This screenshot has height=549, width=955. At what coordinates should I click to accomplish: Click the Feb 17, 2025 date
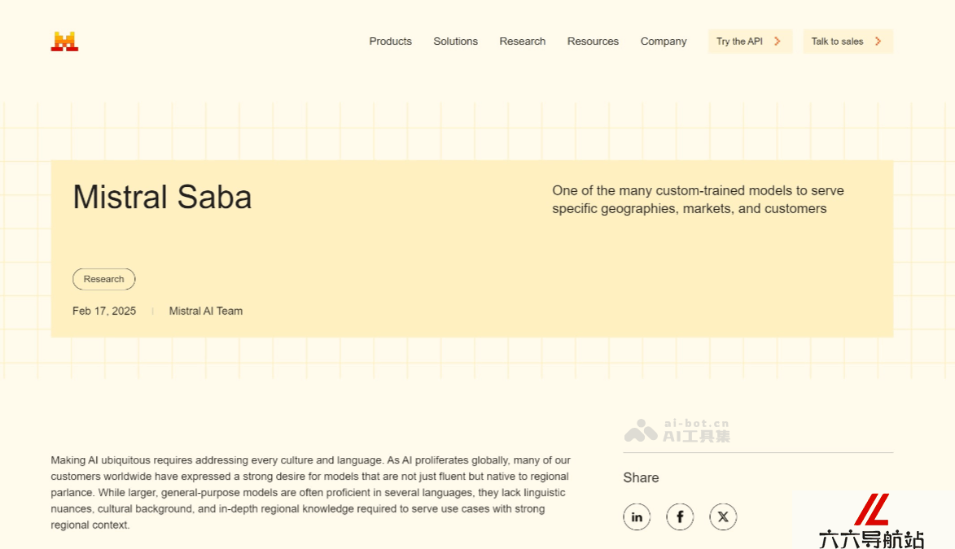(x=104, y=311)
